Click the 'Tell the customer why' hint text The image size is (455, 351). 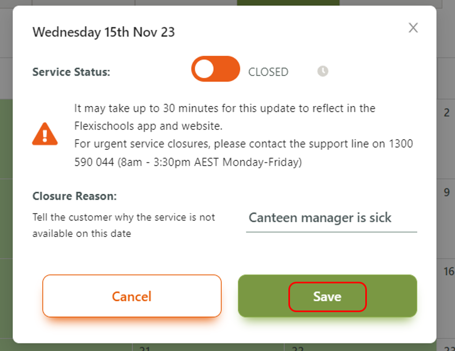pos(123,217)
